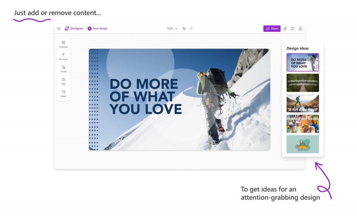Open the My media panel

[x=63, y=57]
